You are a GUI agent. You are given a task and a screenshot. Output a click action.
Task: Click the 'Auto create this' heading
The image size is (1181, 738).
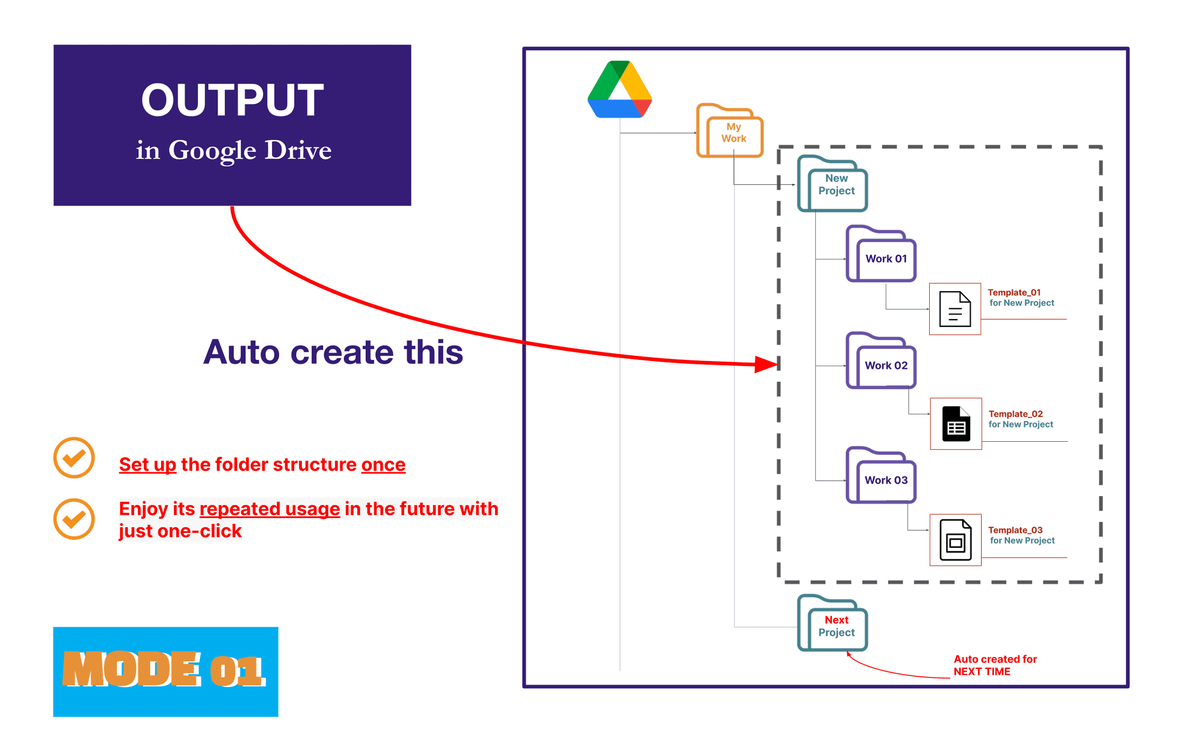pos(333,352)
